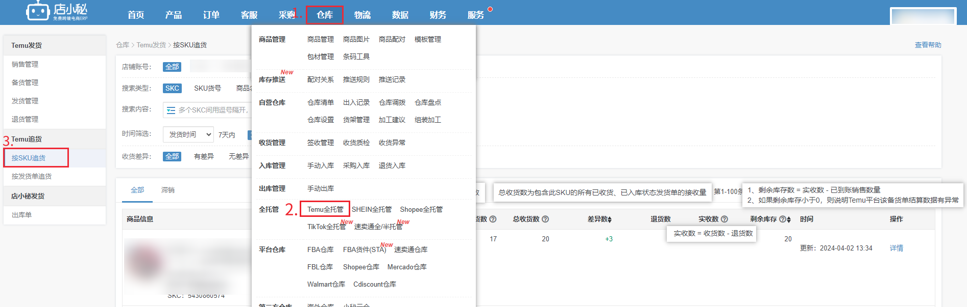Open 推送规则 under 库存推送
Image resolution: width=967 pixels, height=307 pixels.
(356, 79)
